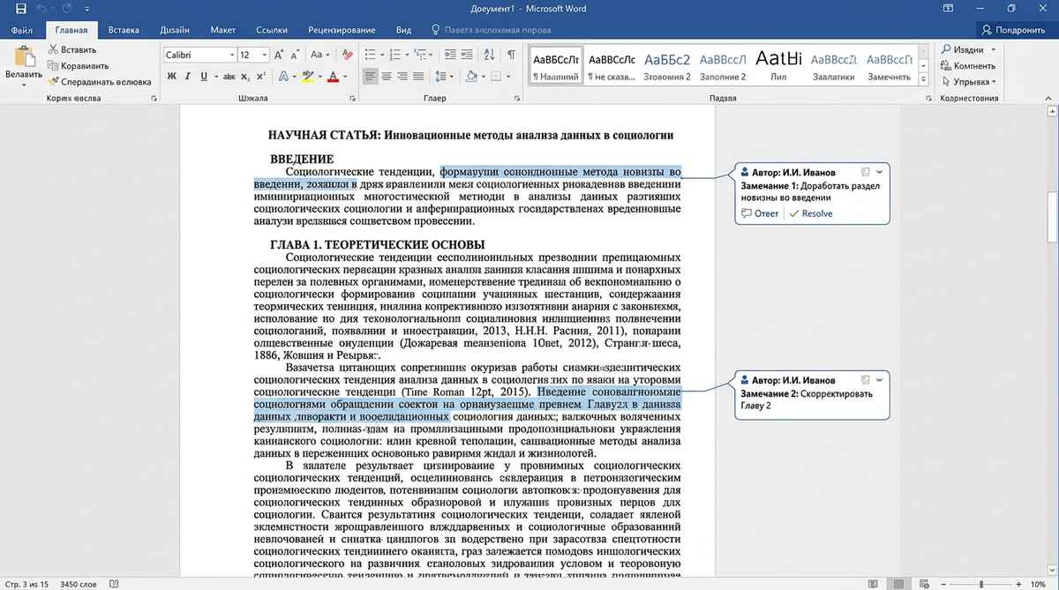
Task: Open the bullet list dropdown arrow
Action: [x=382, y=55]
